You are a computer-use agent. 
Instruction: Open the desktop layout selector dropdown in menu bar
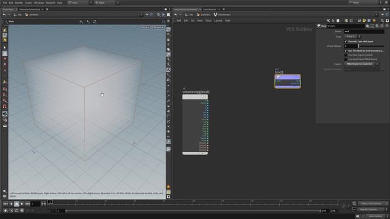tap(80, 2)
